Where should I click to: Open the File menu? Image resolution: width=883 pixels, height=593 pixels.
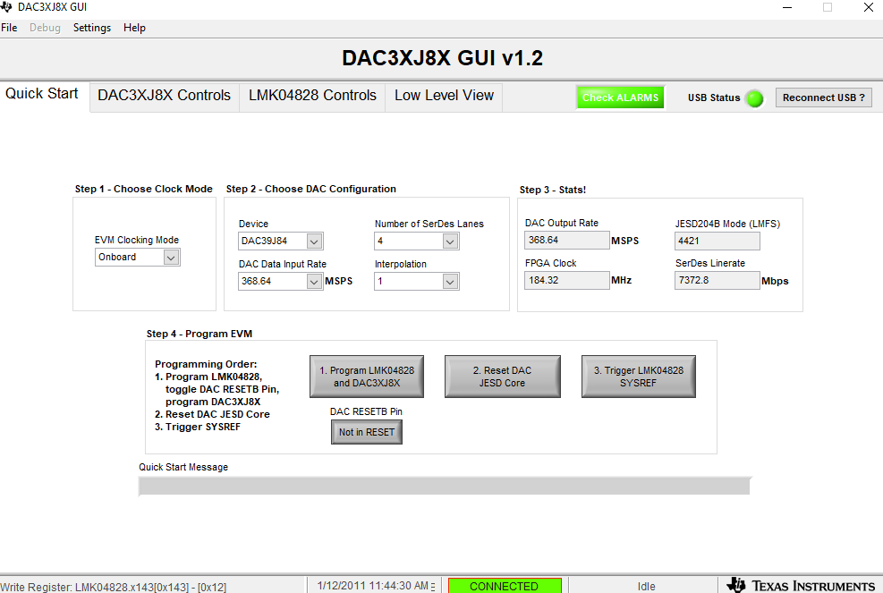[x=9, y=28]
